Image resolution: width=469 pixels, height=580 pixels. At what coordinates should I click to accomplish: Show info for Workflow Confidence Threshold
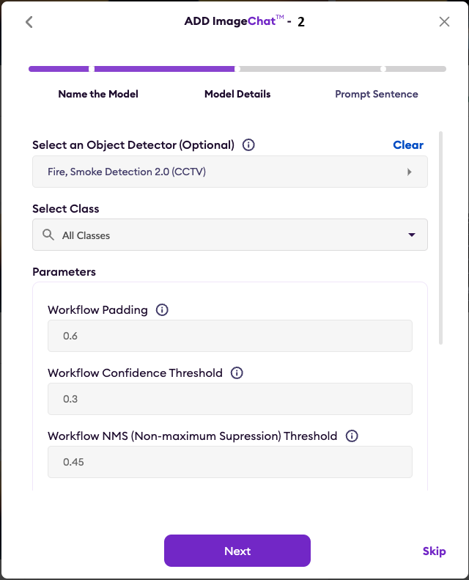pos(237,372)
